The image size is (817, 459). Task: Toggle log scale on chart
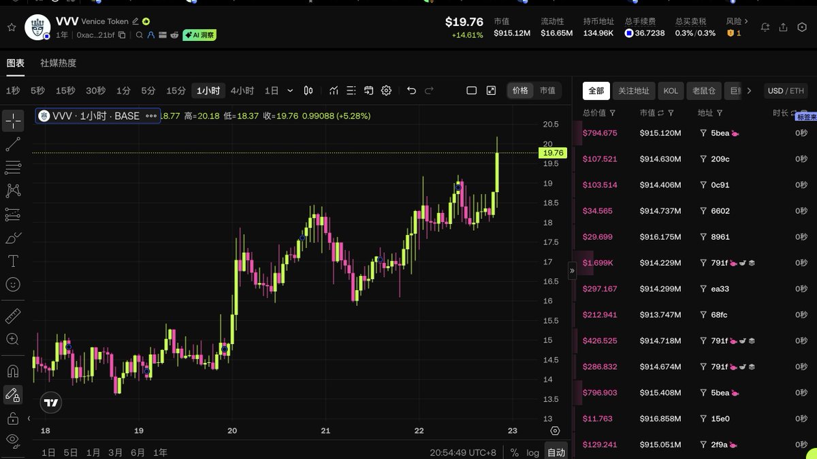(x=532, y=452)
